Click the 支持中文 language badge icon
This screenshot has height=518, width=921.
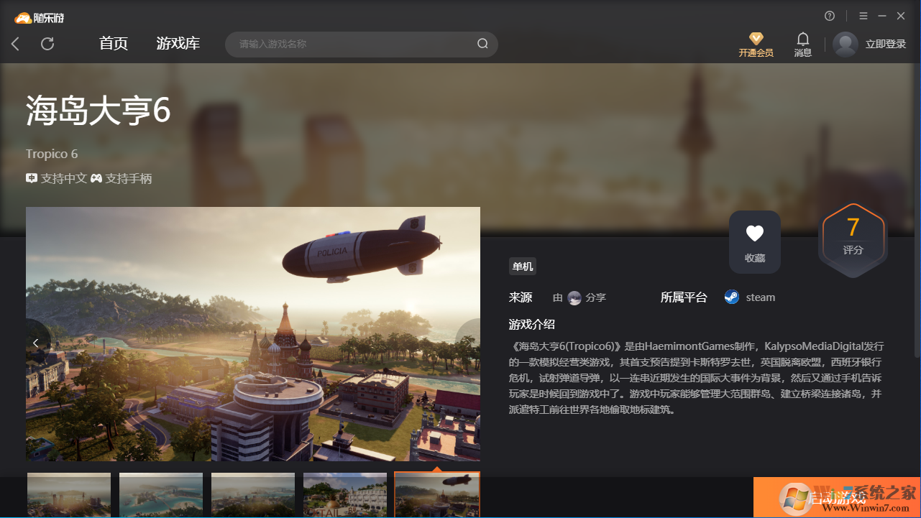[x=30, y=177]
